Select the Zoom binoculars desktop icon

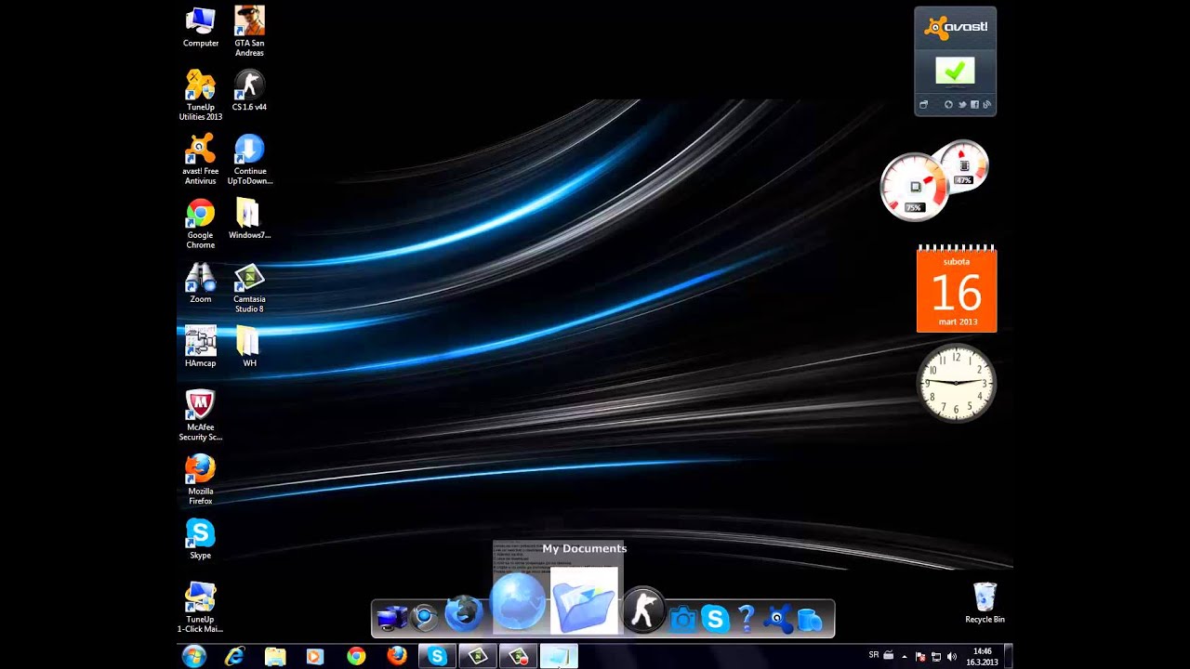pos(201,283)
